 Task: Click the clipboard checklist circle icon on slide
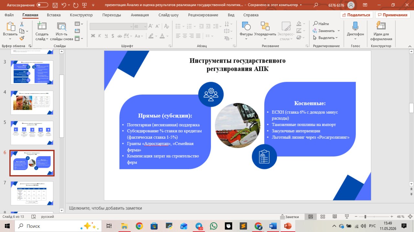point(264,156)
